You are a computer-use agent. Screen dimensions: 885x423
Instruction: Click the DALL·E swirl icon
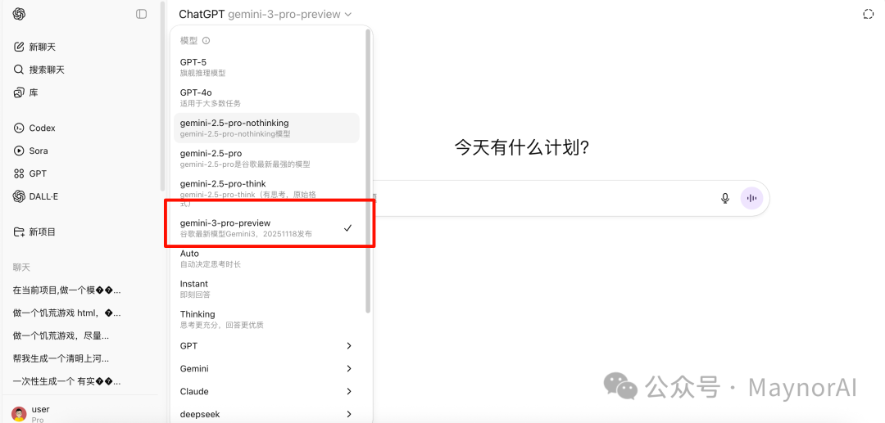click(19, 196)
